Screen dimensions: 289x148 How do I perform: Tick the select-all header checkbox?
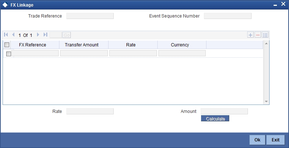pos(7,45)
